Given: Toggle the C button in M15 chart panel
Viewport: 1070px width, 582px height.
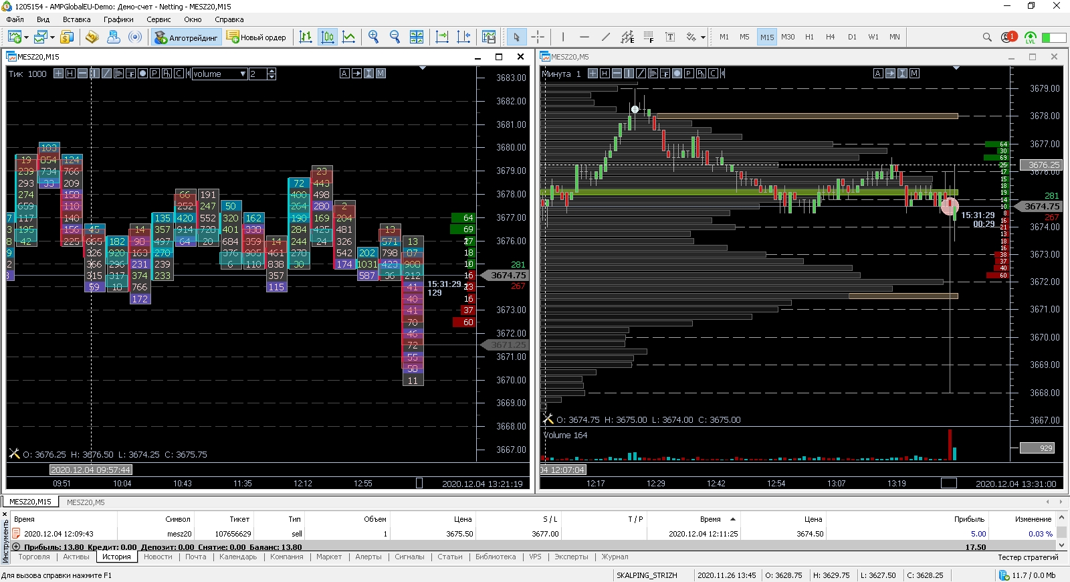Looking at the screenshot, I should pos(179,74).
